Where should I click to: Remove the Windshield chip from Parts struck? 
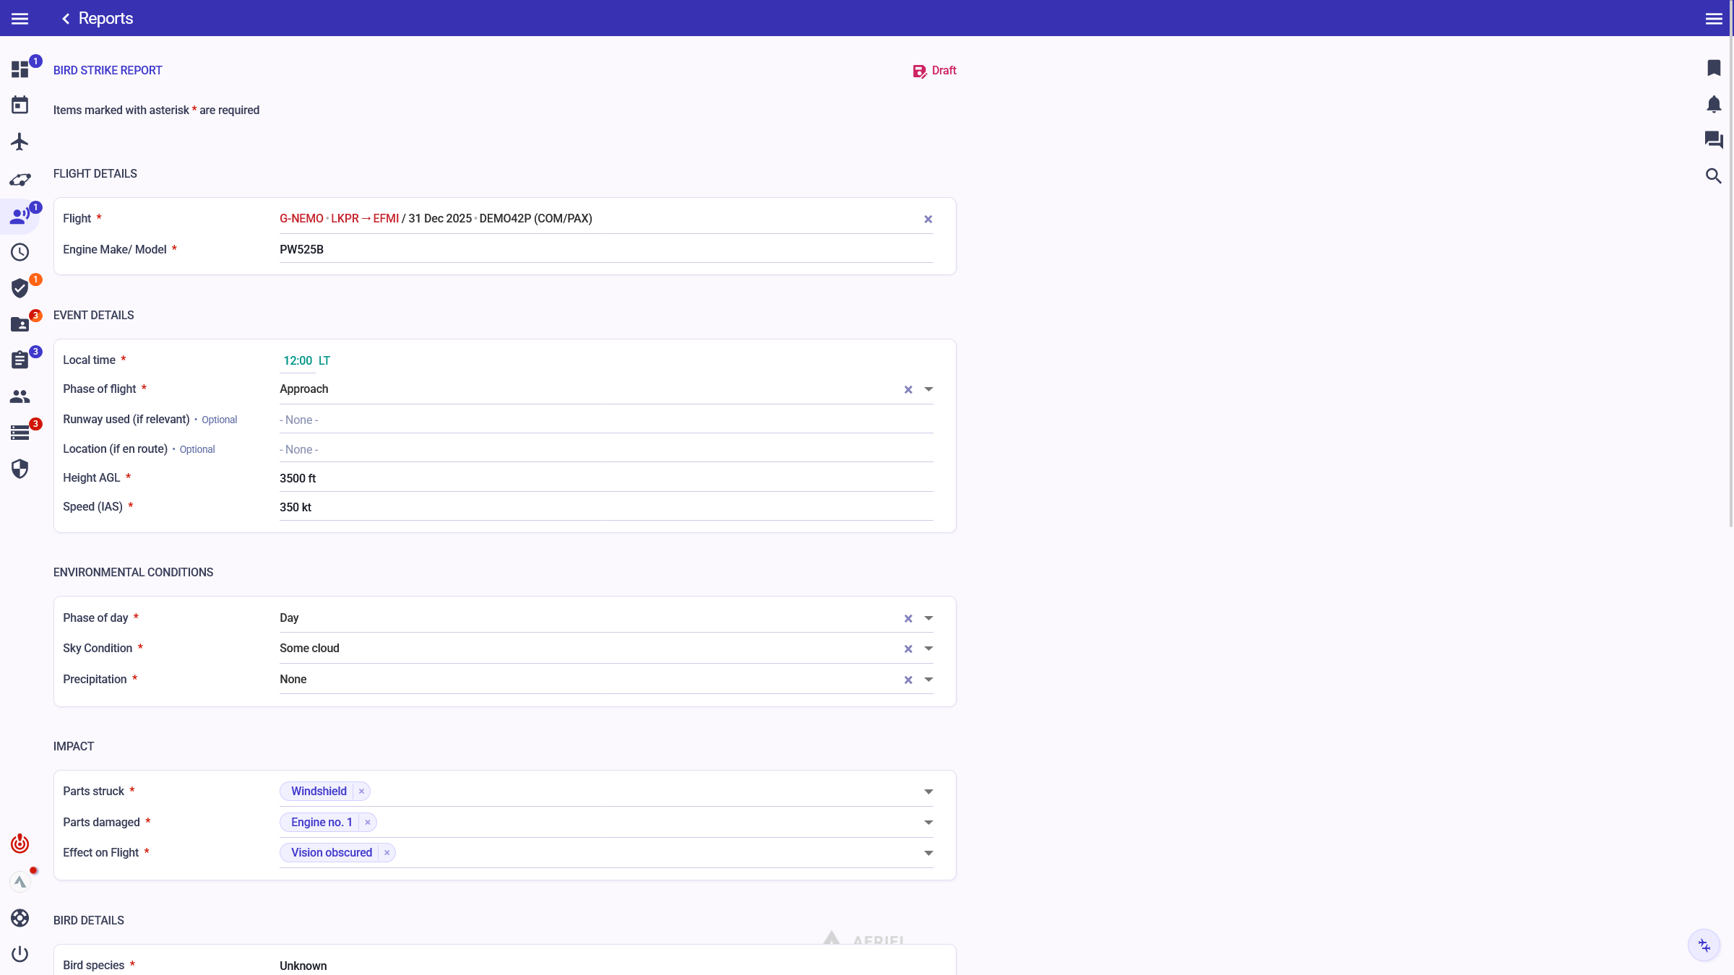(362, 792)
